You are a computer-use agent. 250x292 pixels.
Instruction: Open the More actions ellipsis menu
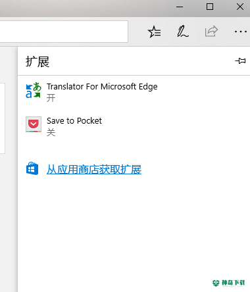pos(241,32)
